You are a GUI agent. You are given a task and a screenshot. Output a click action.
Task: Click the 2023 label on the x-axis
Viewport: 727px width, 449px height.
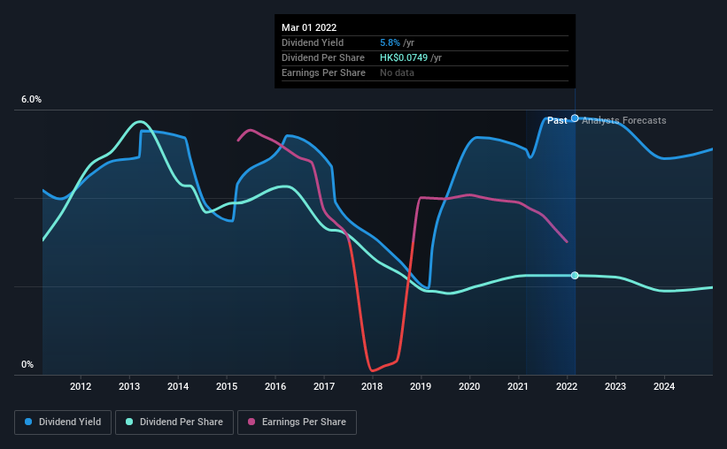click(x=615, y=386)
